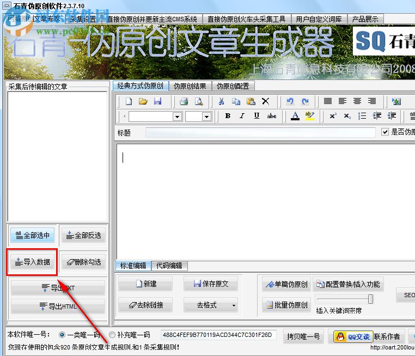
Task: Switch to 伪原创结果 tab
Action: click(x=190, y=86)
